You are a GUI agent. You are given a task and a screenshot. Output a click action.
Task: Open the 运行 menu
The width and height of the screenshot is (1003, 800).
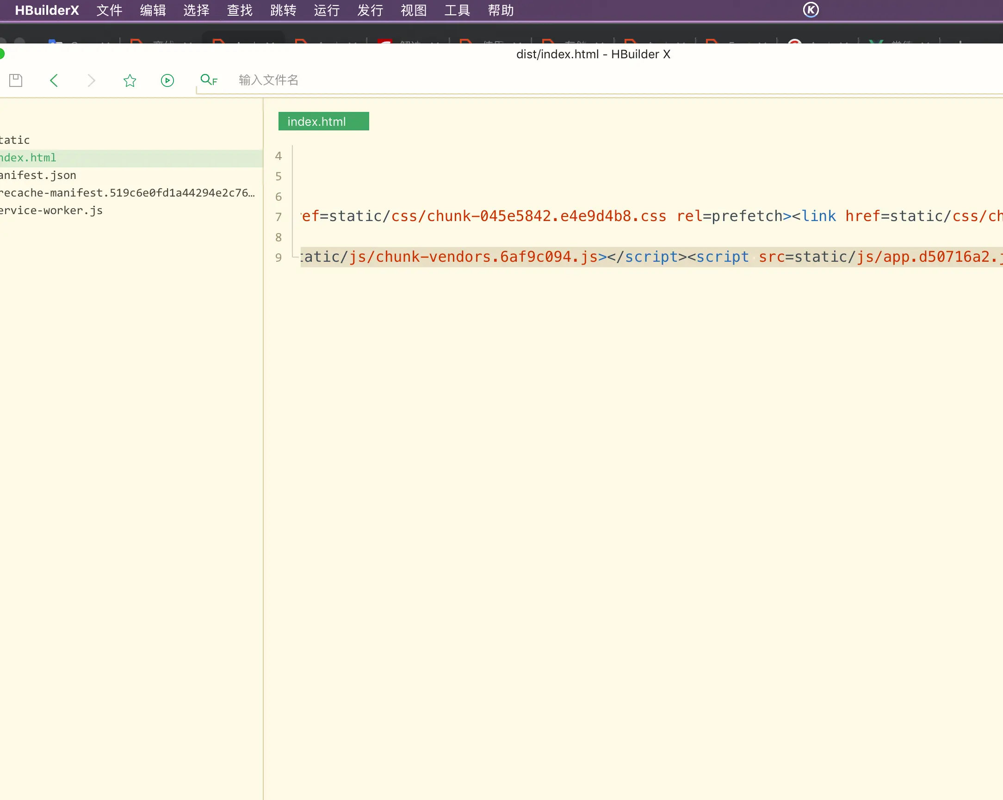pyautogui.click(x=327, y=10)
